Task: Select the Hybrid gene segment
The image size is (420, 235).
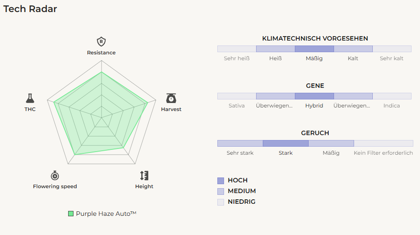Action: [314, 96]
